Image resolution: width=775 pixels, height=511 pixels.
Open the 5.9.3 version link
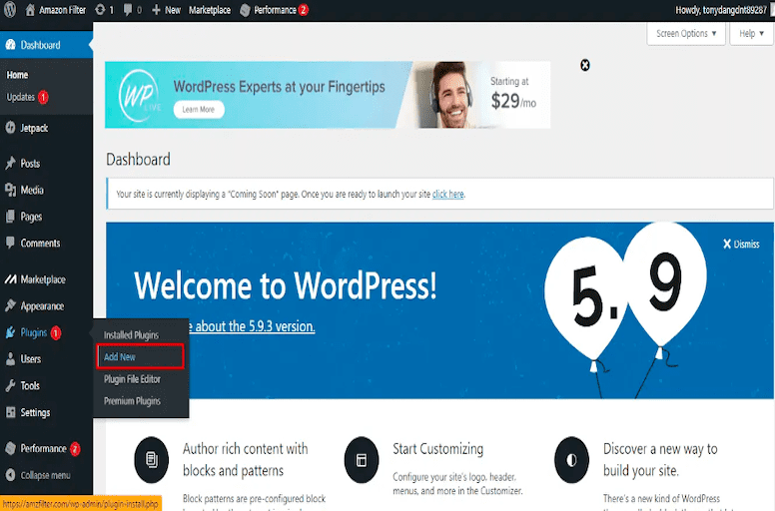tap(252, 326)
